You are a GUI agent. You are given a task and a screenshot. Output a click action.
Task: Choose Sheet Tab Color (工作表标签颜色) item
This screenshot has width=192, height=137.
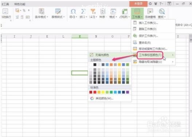click(153, 55)
